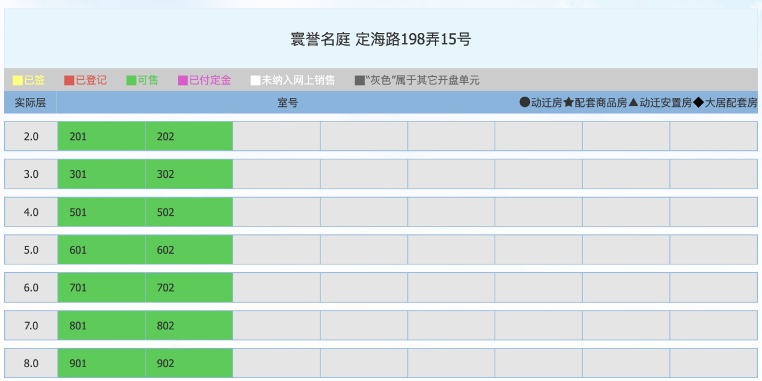Choose room 601
762x381 pixels.
(x=102, y=250)
